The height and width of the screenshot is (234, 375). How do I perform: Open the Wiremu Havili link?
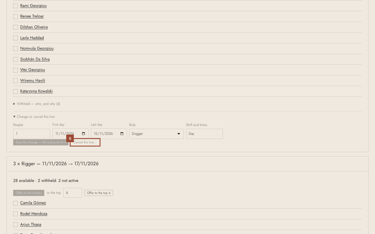[33, 80]
